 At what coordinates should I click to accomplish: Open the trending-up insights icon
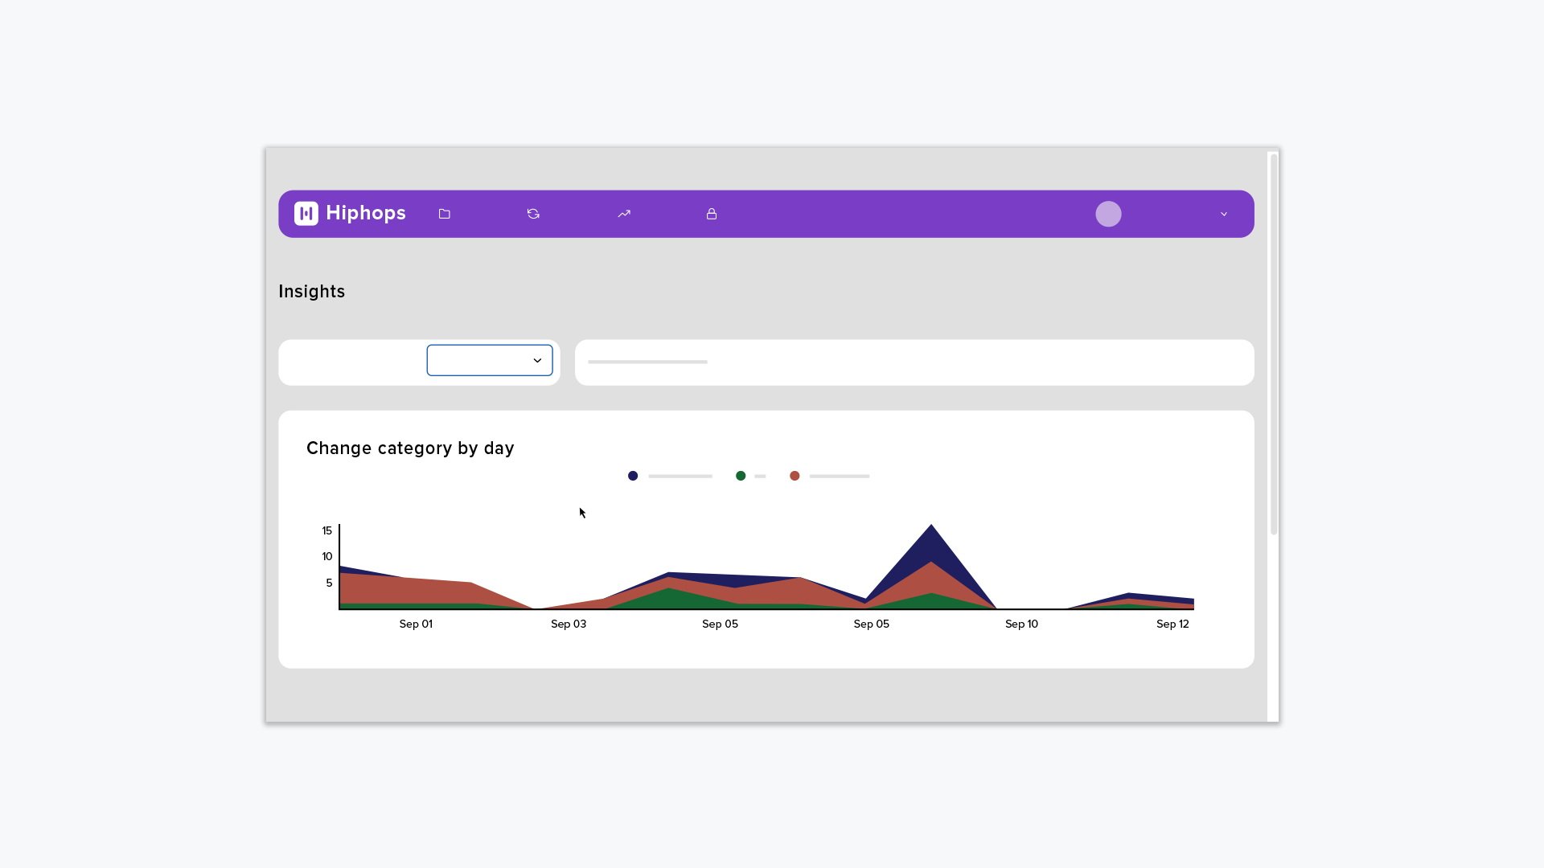[624, 214]
